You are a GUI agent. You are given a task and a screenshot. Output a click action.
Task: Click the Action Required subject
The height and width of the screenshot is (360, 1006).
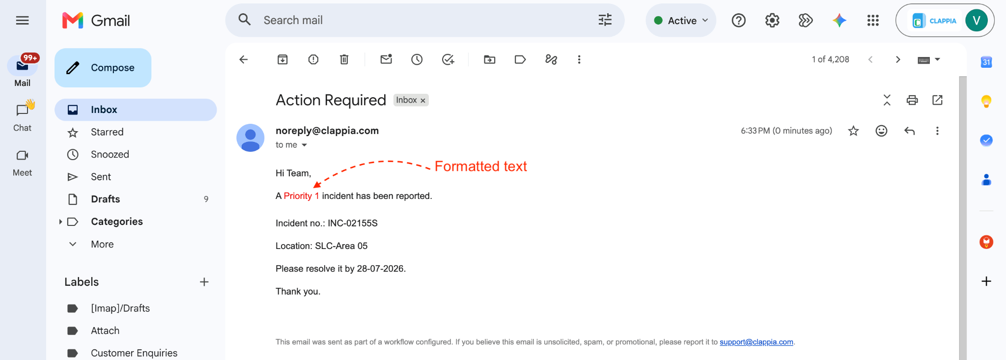tap(331, 100)
